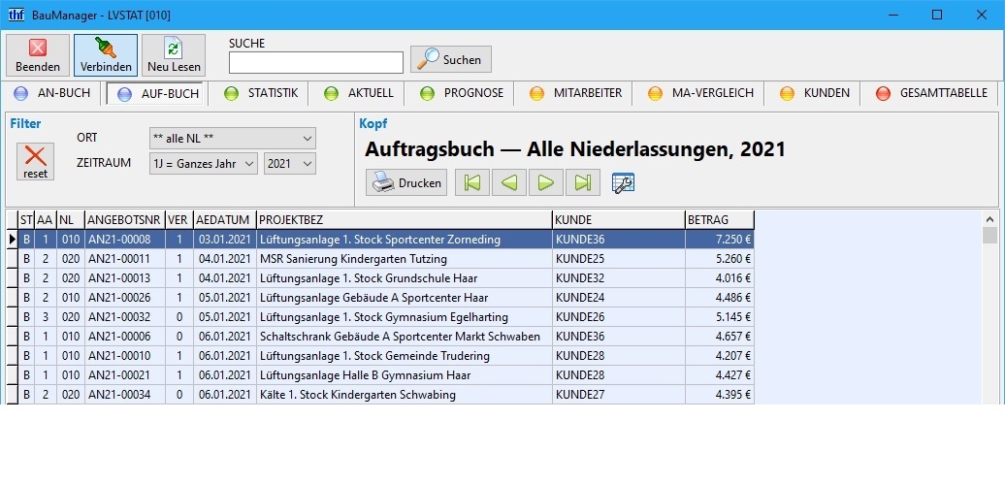1005x485 pixels.
Task: Open table settings wrench icon
Action: click(623, 183)
